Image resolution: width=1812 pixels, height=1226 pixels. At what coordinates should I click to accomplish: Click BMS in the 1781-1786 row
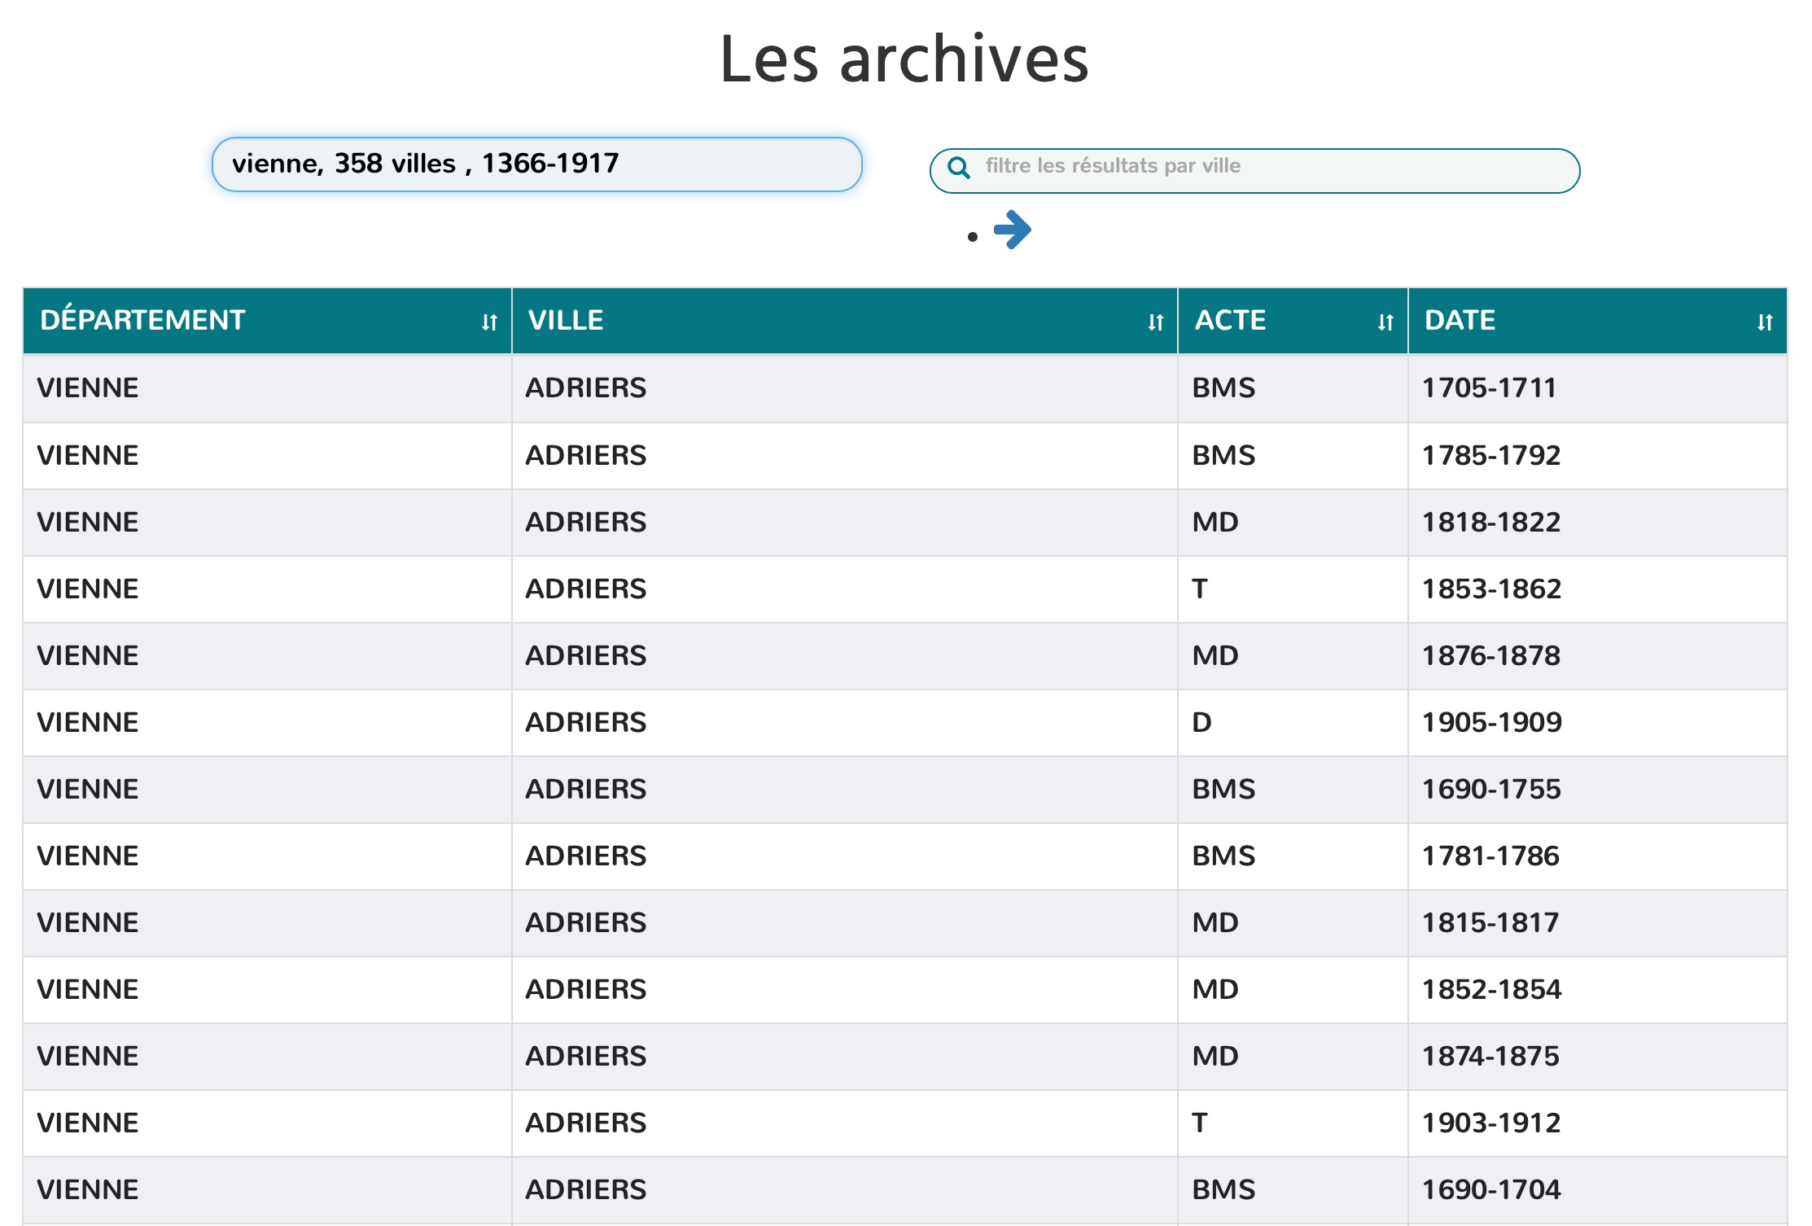coord(1223,856)
